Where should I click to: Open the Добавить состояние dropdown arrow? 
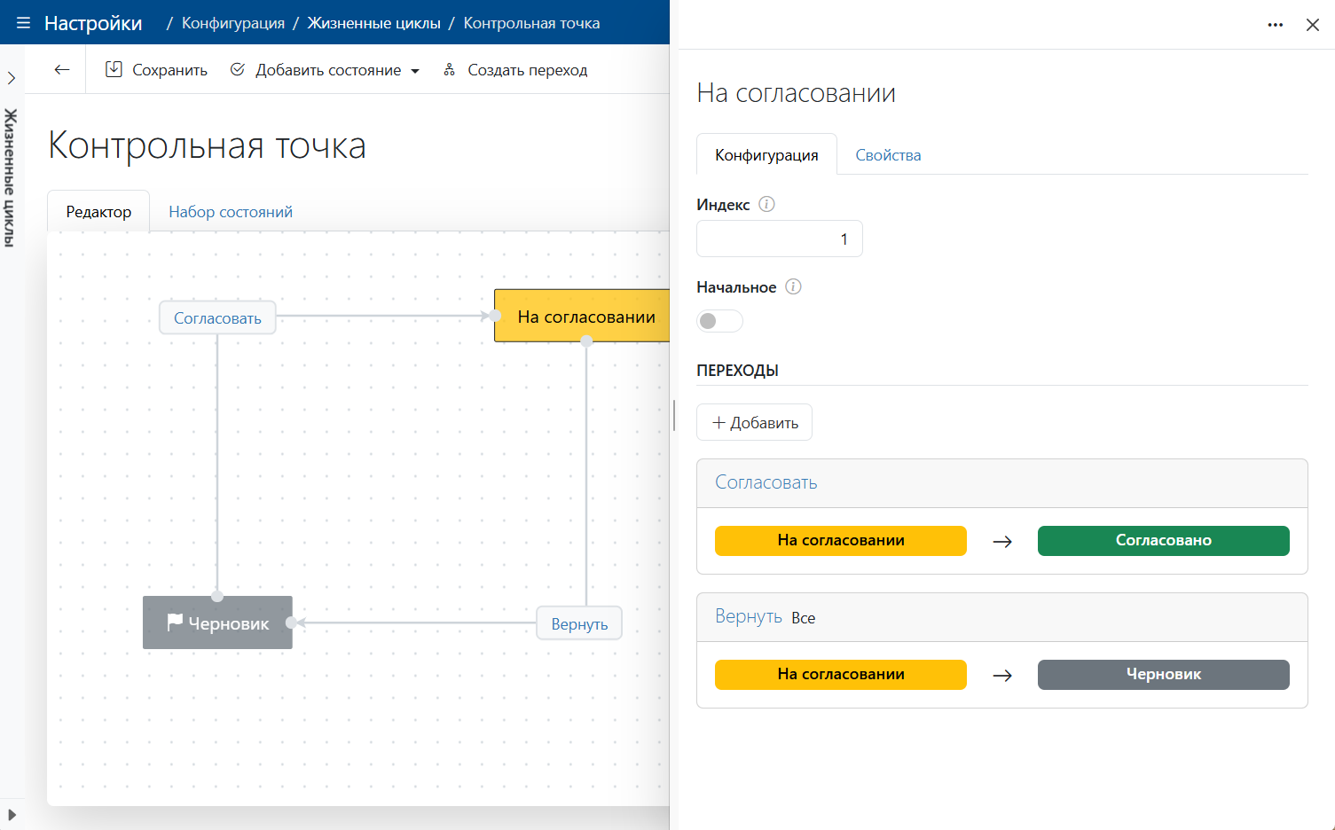tap(415, 71)
